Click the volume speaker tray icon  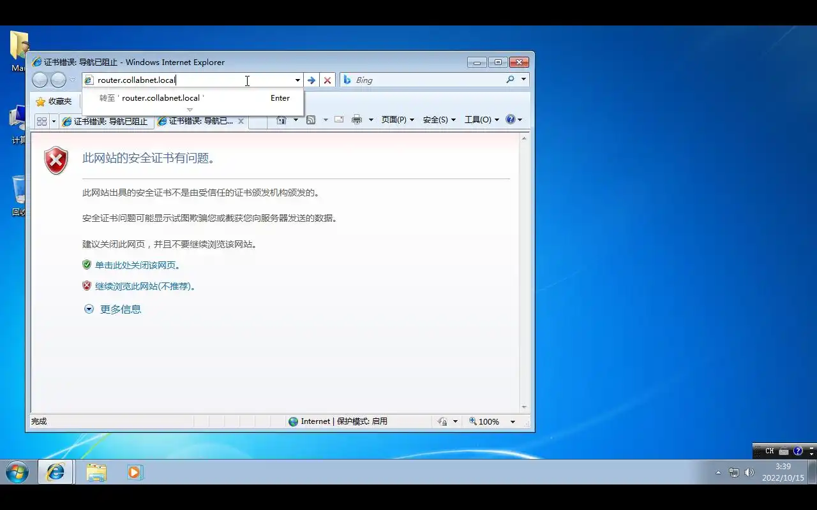click(749, 473)
